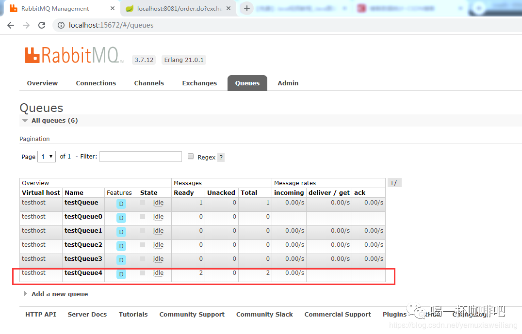Enable the Regex checkbox

tap(191, 156)
